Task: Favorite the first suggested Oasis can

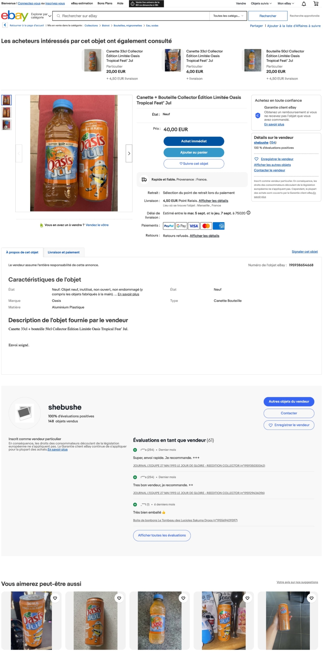Action: click(x=55, y=598)
